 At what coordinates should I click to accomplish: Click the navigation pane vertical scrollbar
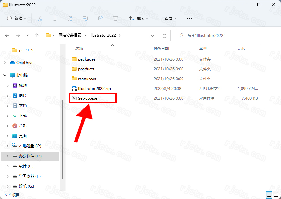(x=62, y=126)
